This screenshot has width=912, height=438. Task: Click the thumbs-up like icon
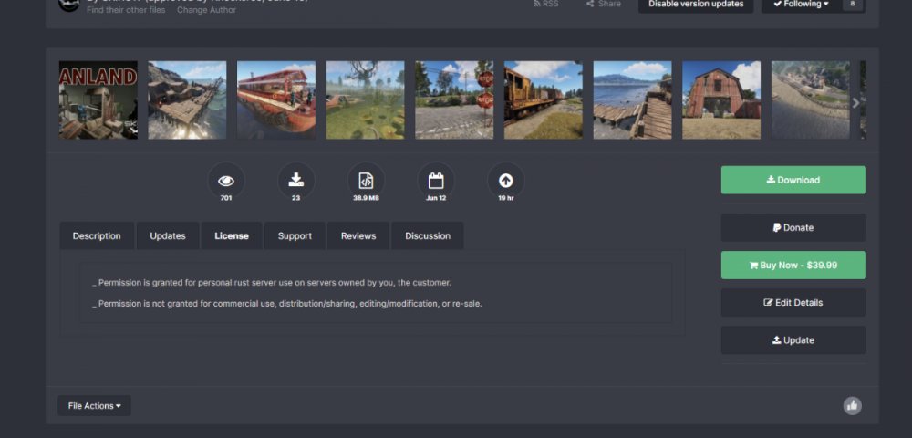coord(852,406)
